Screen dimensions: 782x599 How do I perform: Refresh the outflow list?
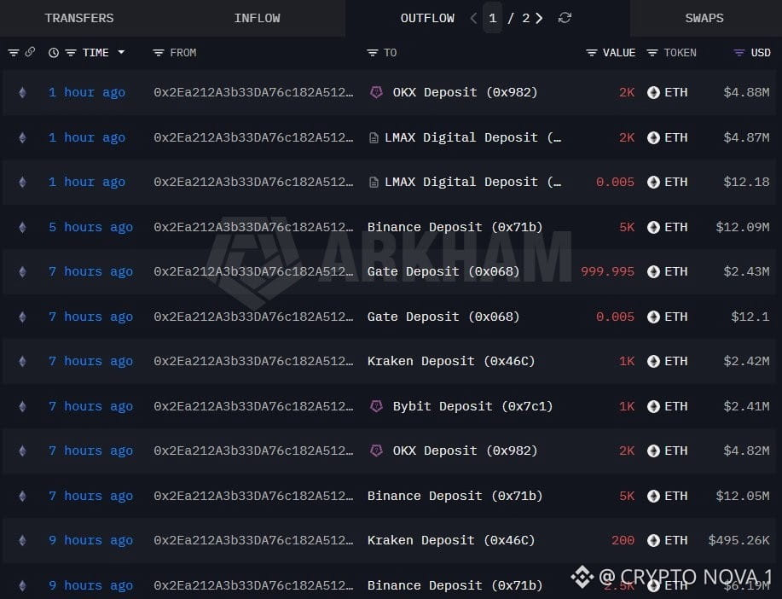(x=565, y=18)
